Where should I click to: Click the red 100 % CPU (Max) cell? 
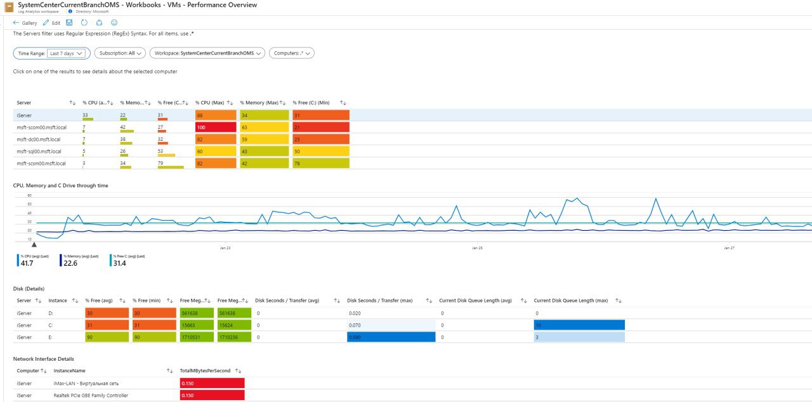216,127
